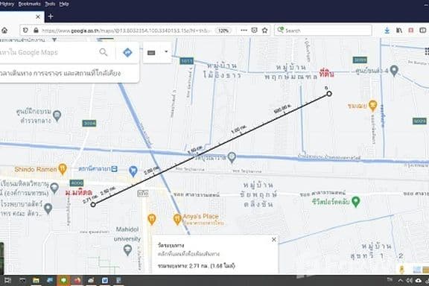Focus the google.co.th address bar
This screenshot has height=286, width=429.
(x=126, y=31)
